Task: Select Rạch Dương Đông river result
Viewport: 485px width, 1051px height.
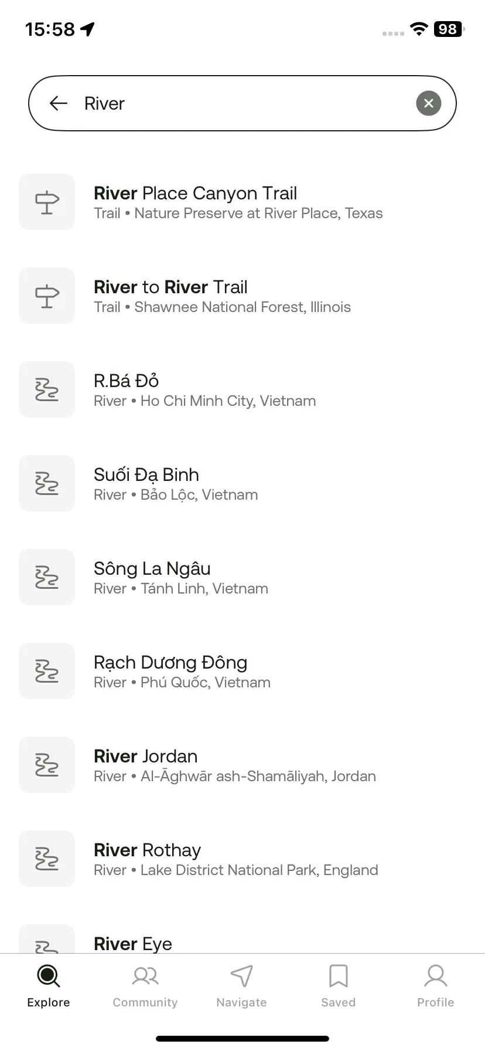Action: [243, 671]
